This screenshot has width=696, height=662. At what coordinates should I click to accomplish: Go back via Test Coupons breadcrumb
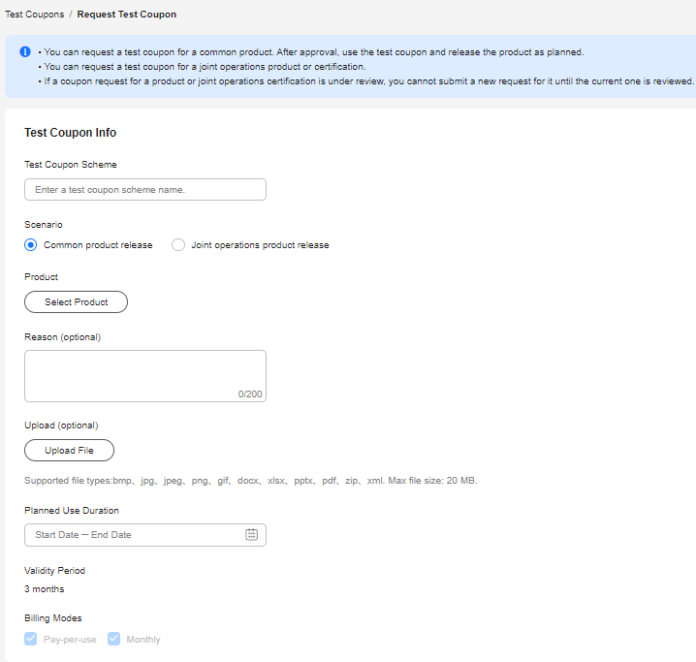click(35, 15)
